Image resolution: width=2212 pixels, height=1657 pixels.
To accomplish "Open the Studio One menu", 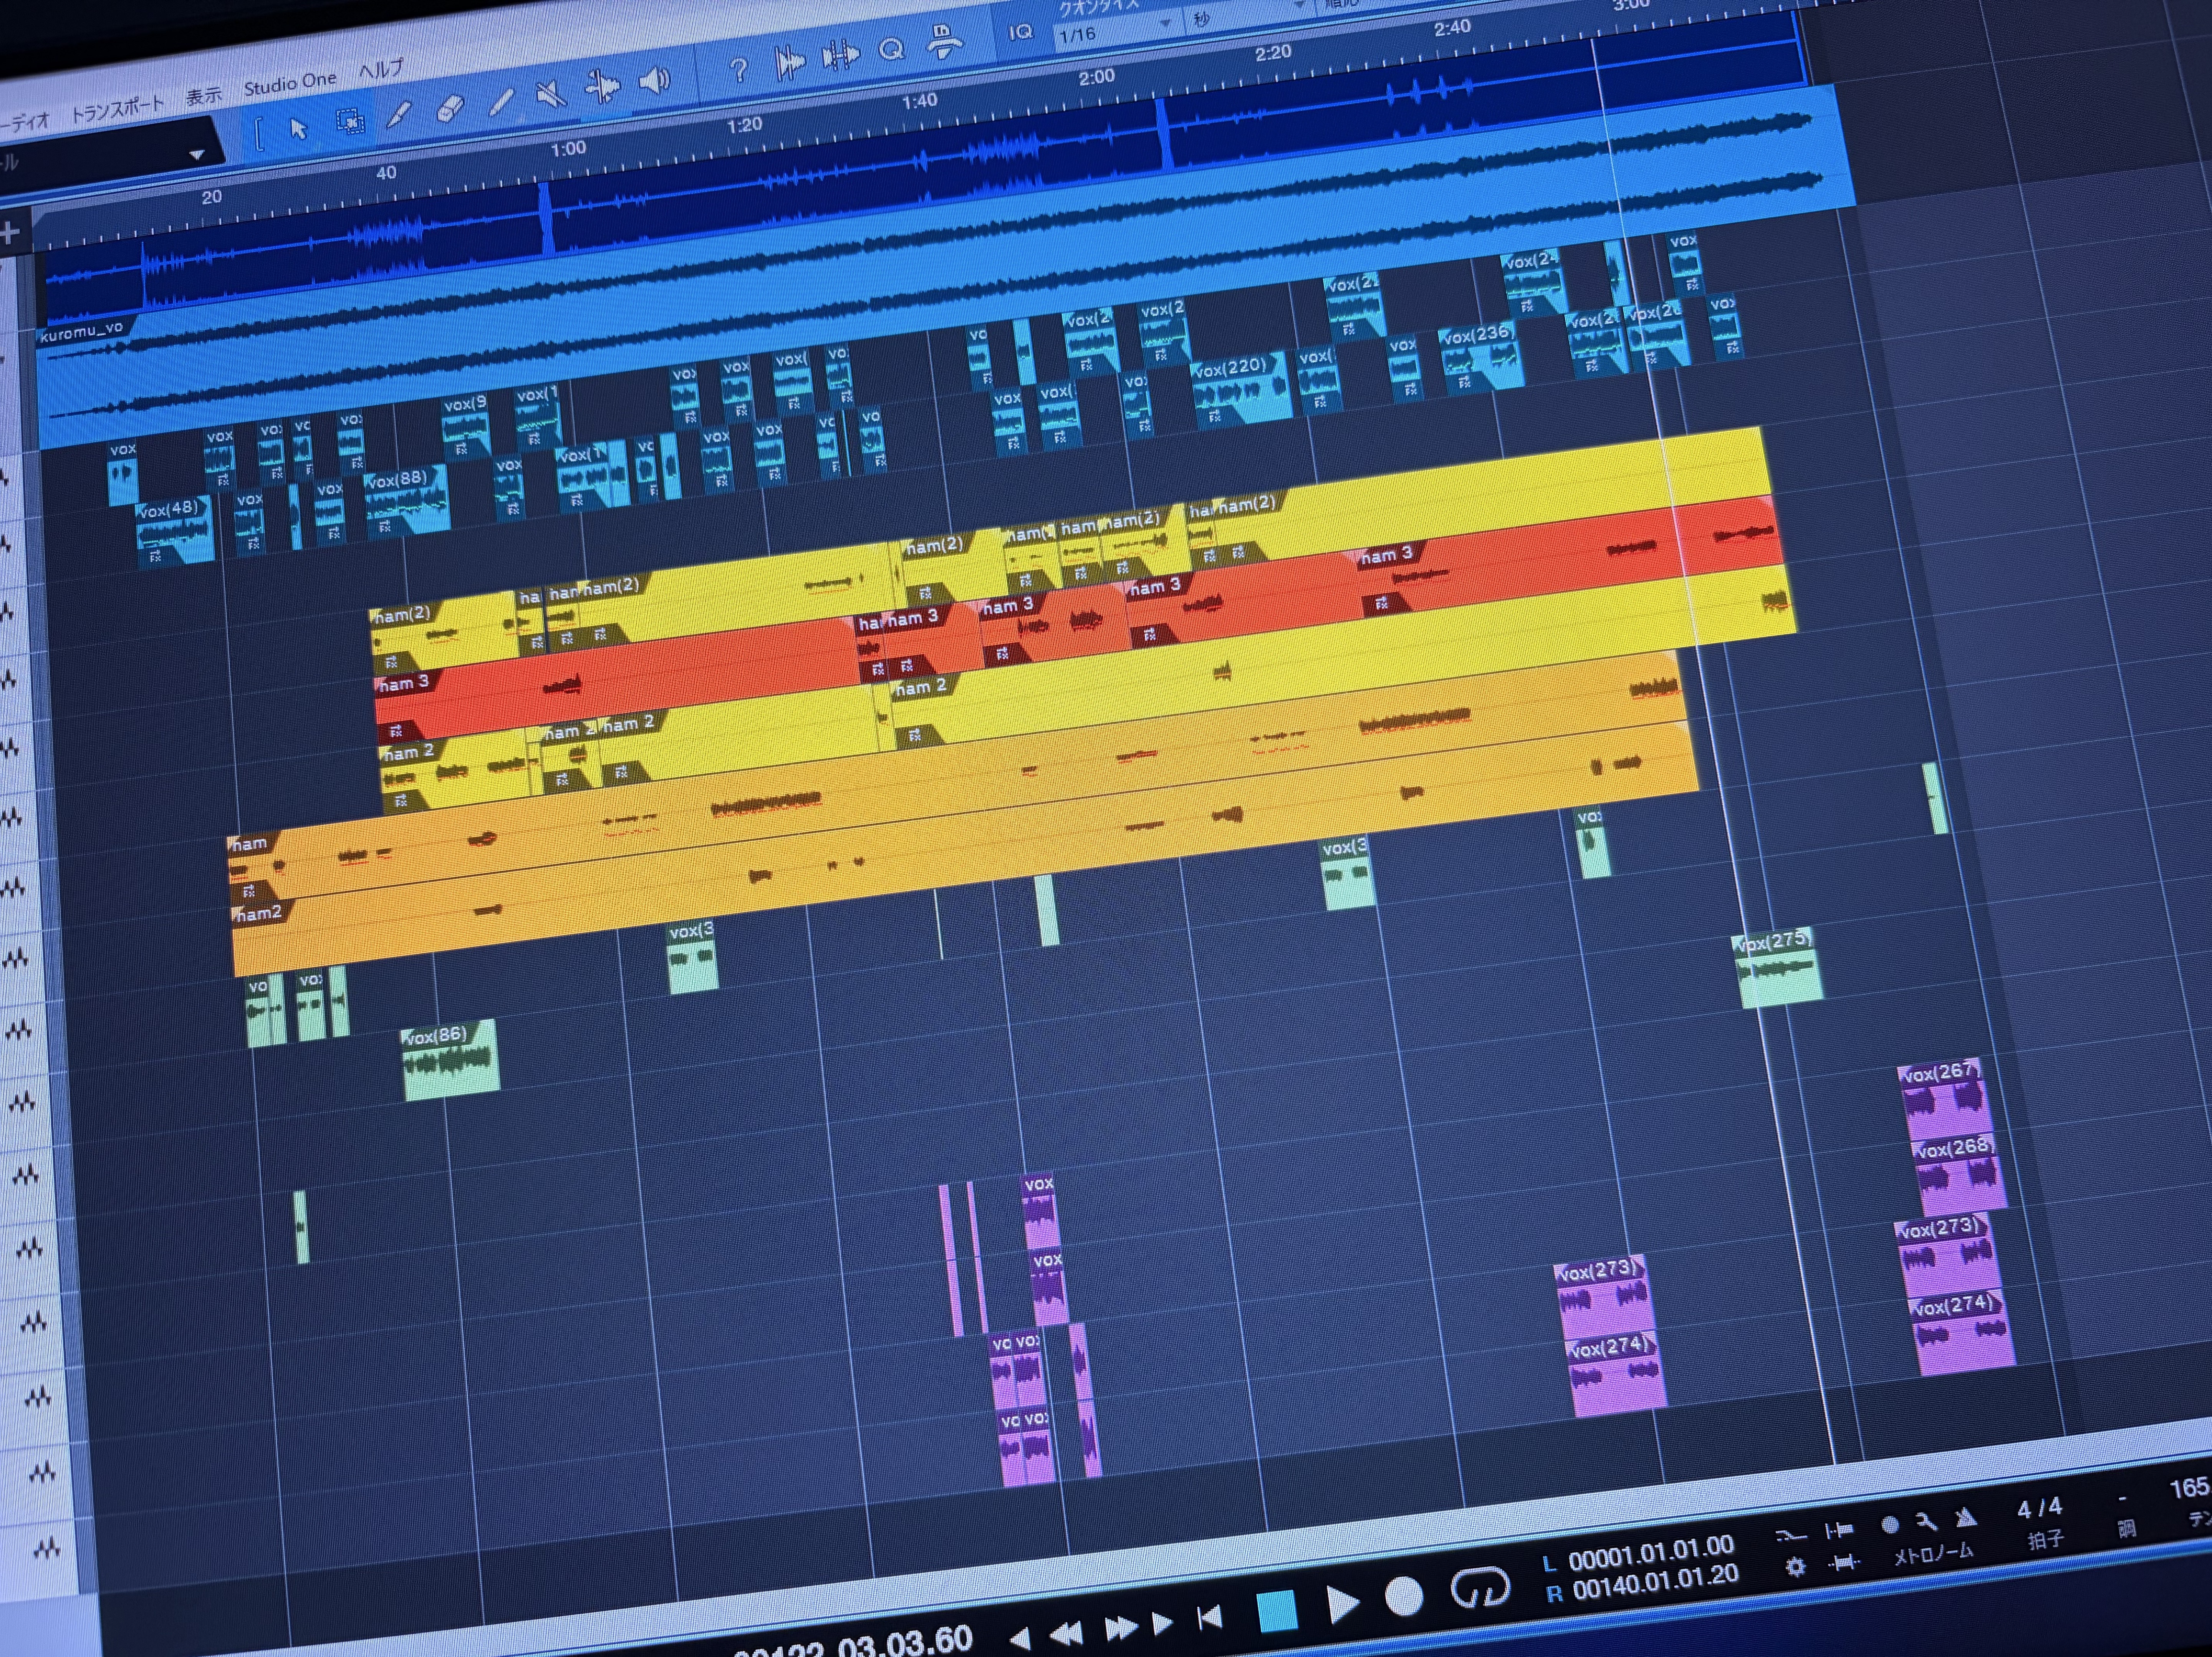I will click(x=290, y=83).
